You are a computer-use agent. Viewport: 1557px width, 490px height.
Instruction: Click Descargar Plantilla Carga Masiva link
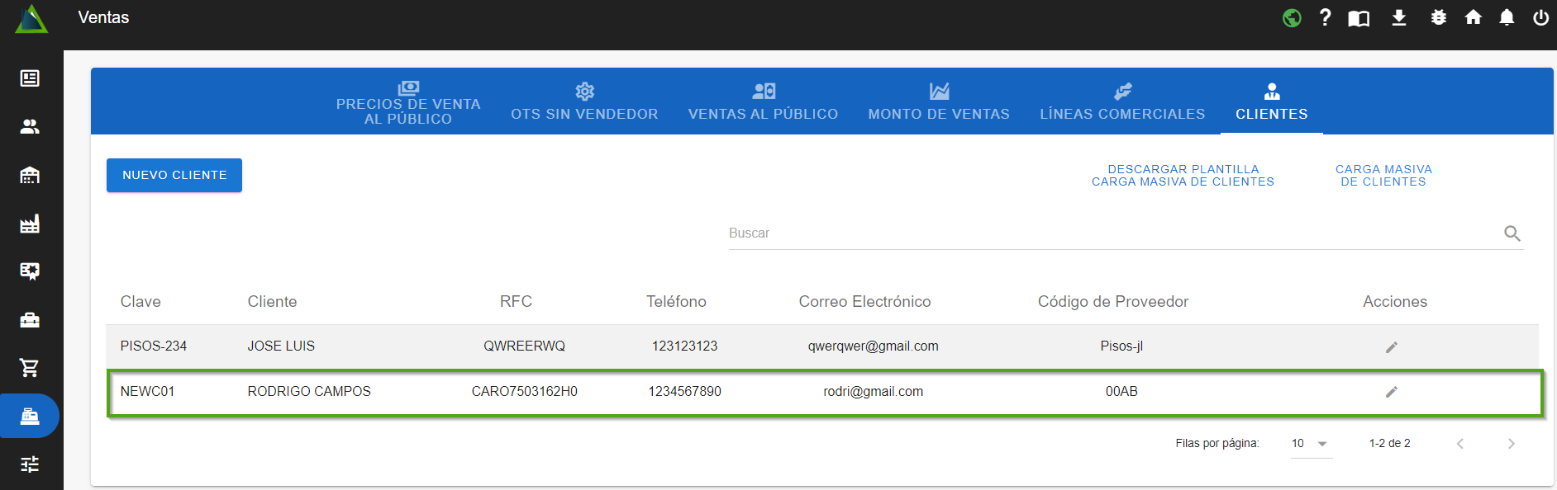(1183, 175)
